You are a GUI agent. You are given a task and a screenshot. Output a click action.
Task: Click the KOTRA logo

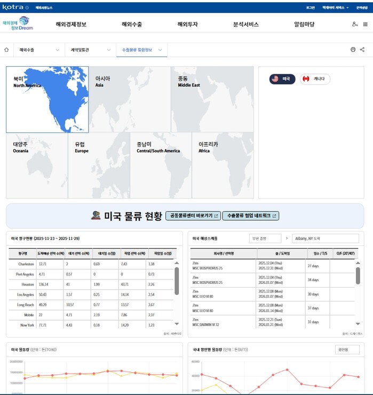13,7
